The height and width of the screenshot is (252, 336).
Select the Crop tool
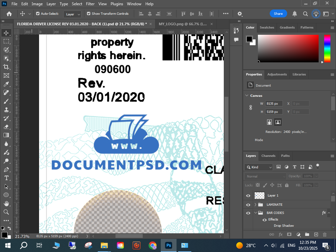6,67
